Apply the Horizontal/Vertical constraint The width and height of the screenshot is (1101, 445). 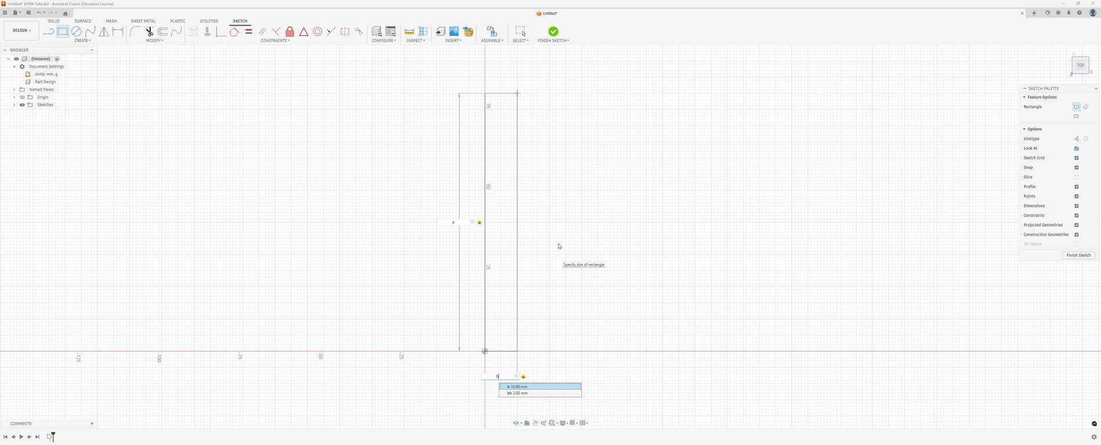(x=207, y=31)
